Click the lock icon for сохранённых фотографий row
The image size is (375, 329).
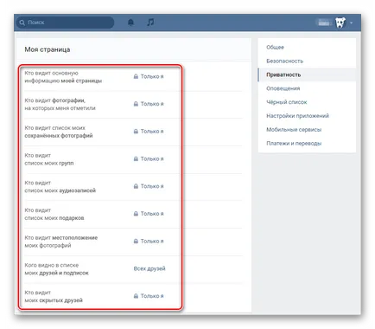point(136,132)
